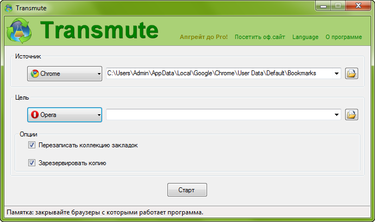The height and width of the screenshot is (222, 375).
Task: Toggle Зарезервировать копию checkbox
Action: click(x=32, y=162)
